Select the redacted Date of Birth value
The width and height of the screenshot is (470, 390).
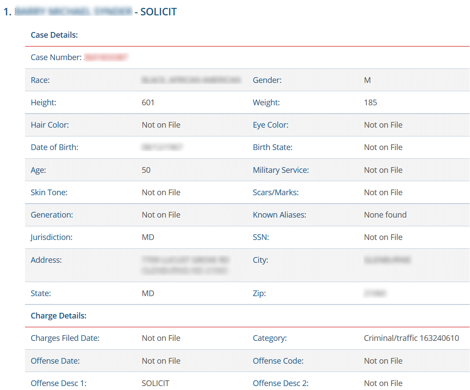(162, 147)
